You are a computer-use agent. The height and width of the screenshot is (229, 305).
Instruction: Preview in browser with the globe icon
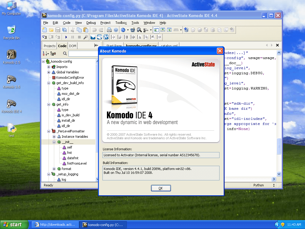123,30
